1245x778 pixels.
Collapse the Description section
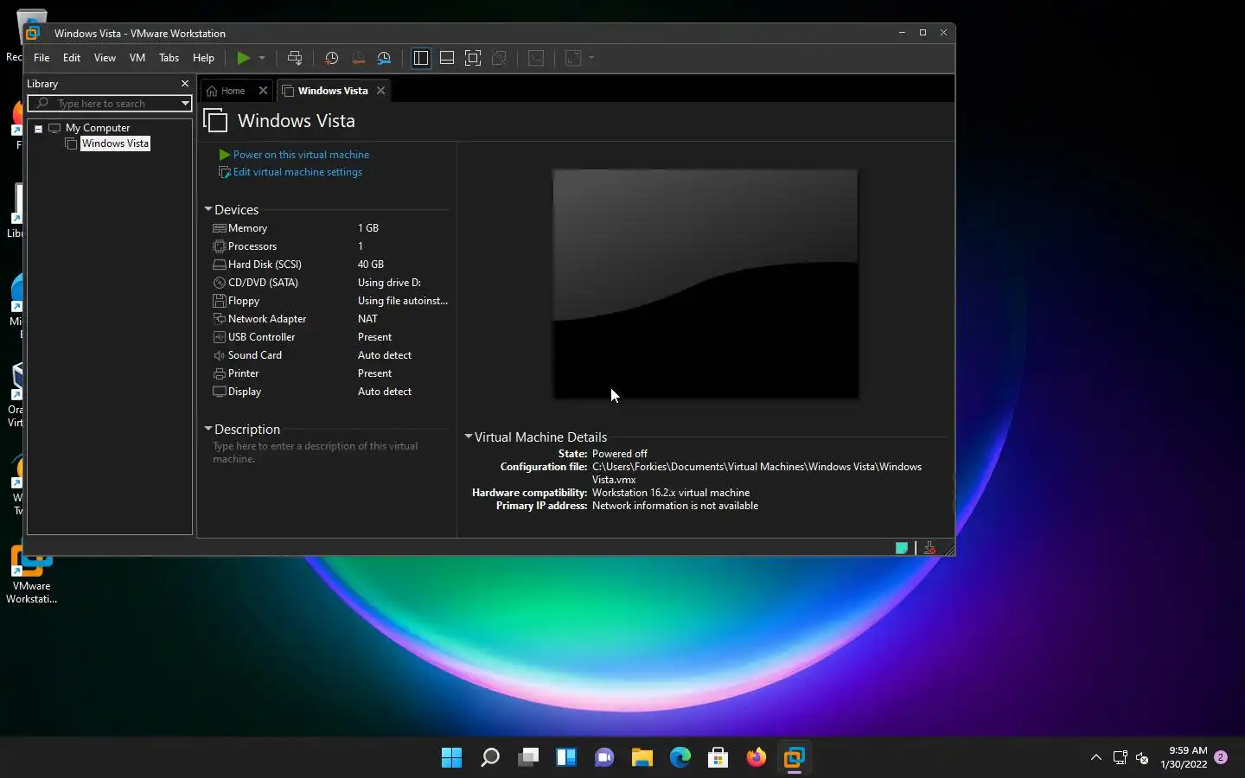(x=208, y=429)
